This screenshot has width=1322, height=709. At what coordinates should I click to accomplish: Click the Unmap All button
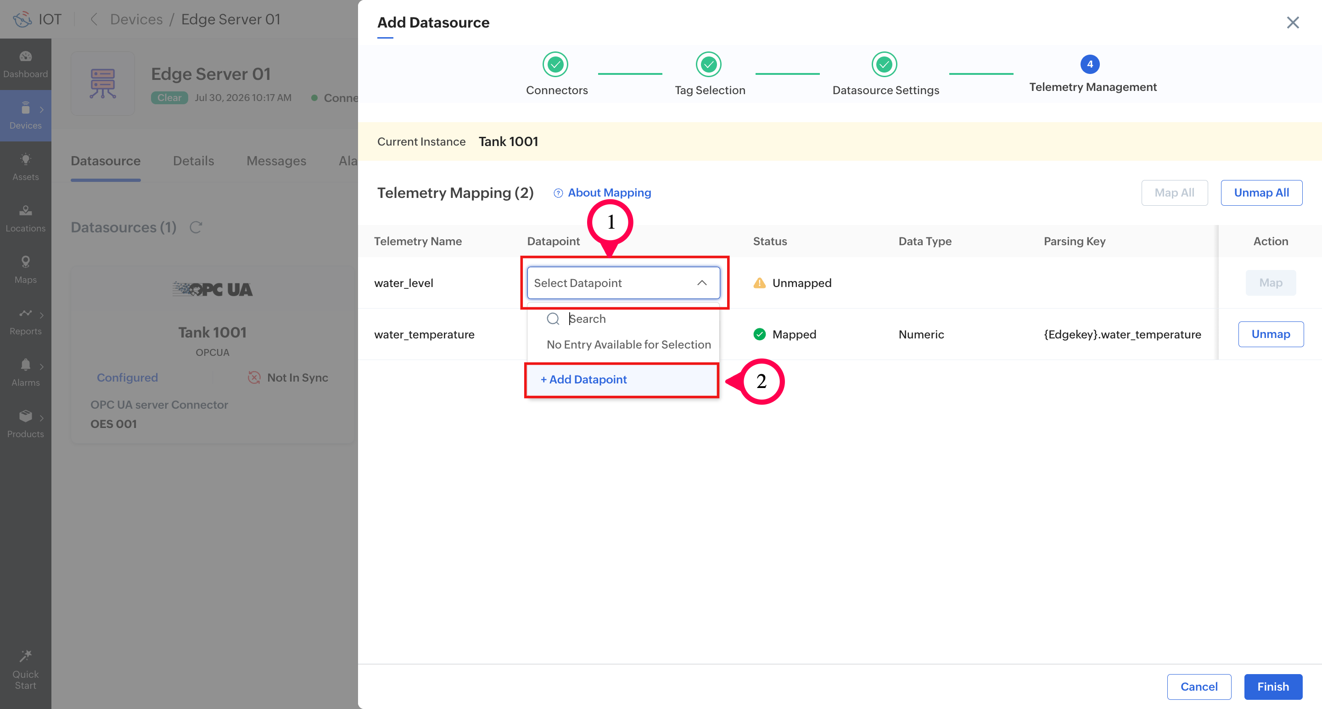[1261, 193]
